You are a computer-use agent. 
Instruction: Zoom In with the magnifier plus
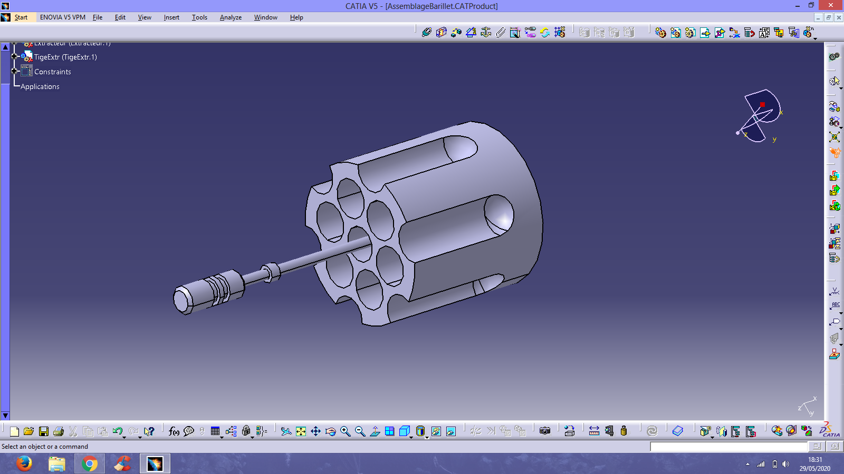(345, 431)
